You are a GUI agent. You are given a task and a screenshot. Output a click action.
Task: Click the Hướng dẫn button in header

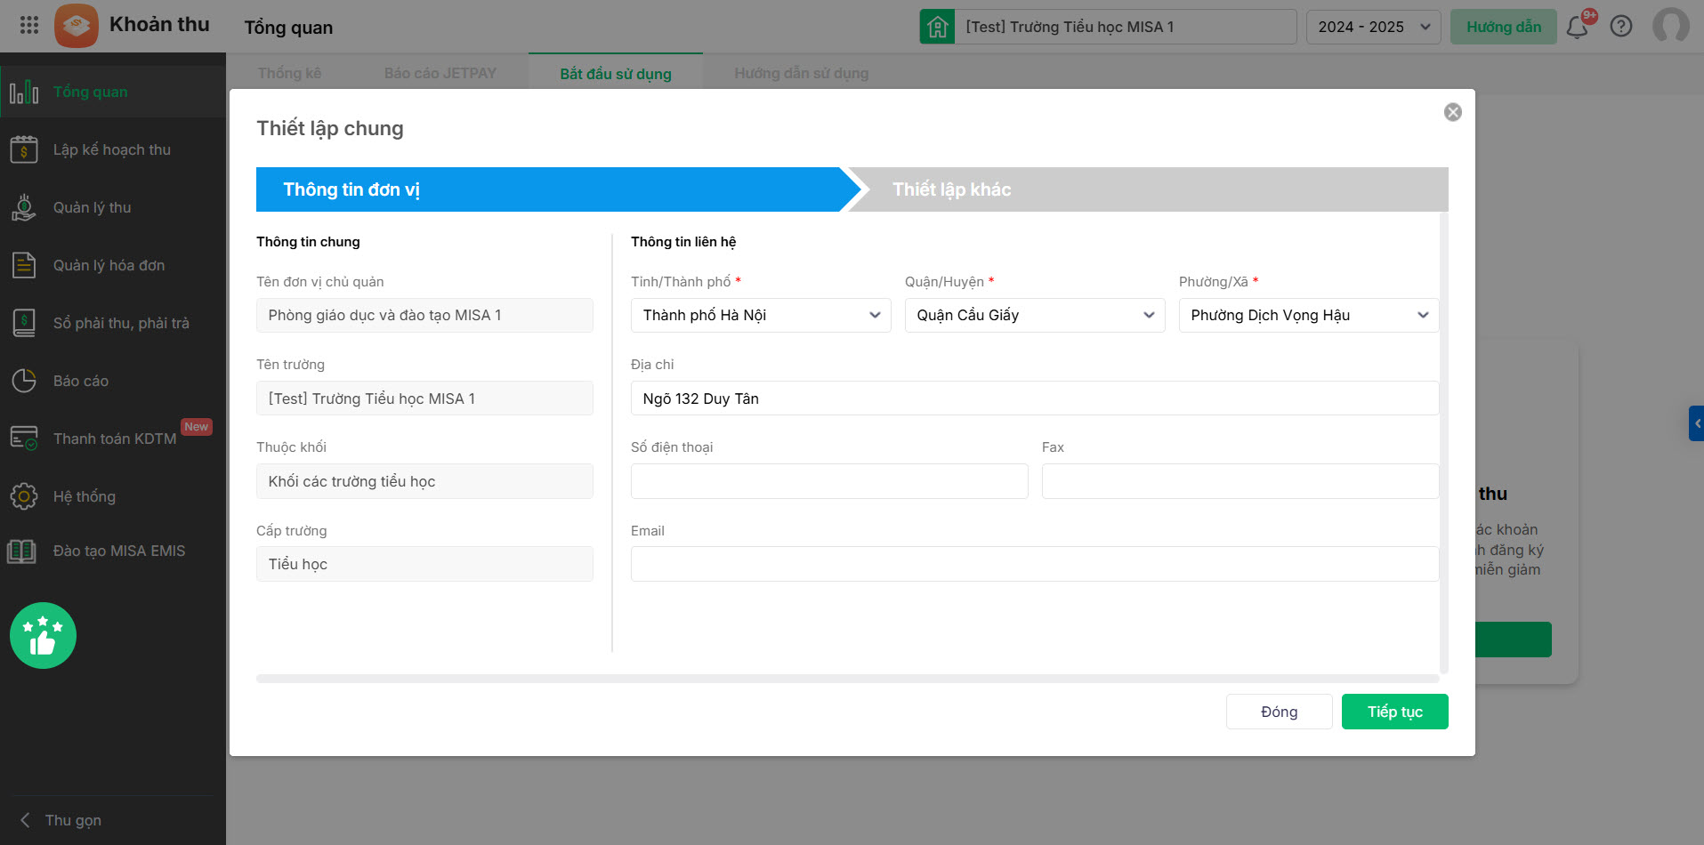1504,27
